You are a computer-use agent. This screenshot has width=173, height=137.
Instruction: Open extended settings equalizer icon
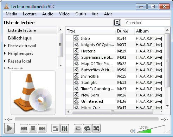click(x=65, y=128)
